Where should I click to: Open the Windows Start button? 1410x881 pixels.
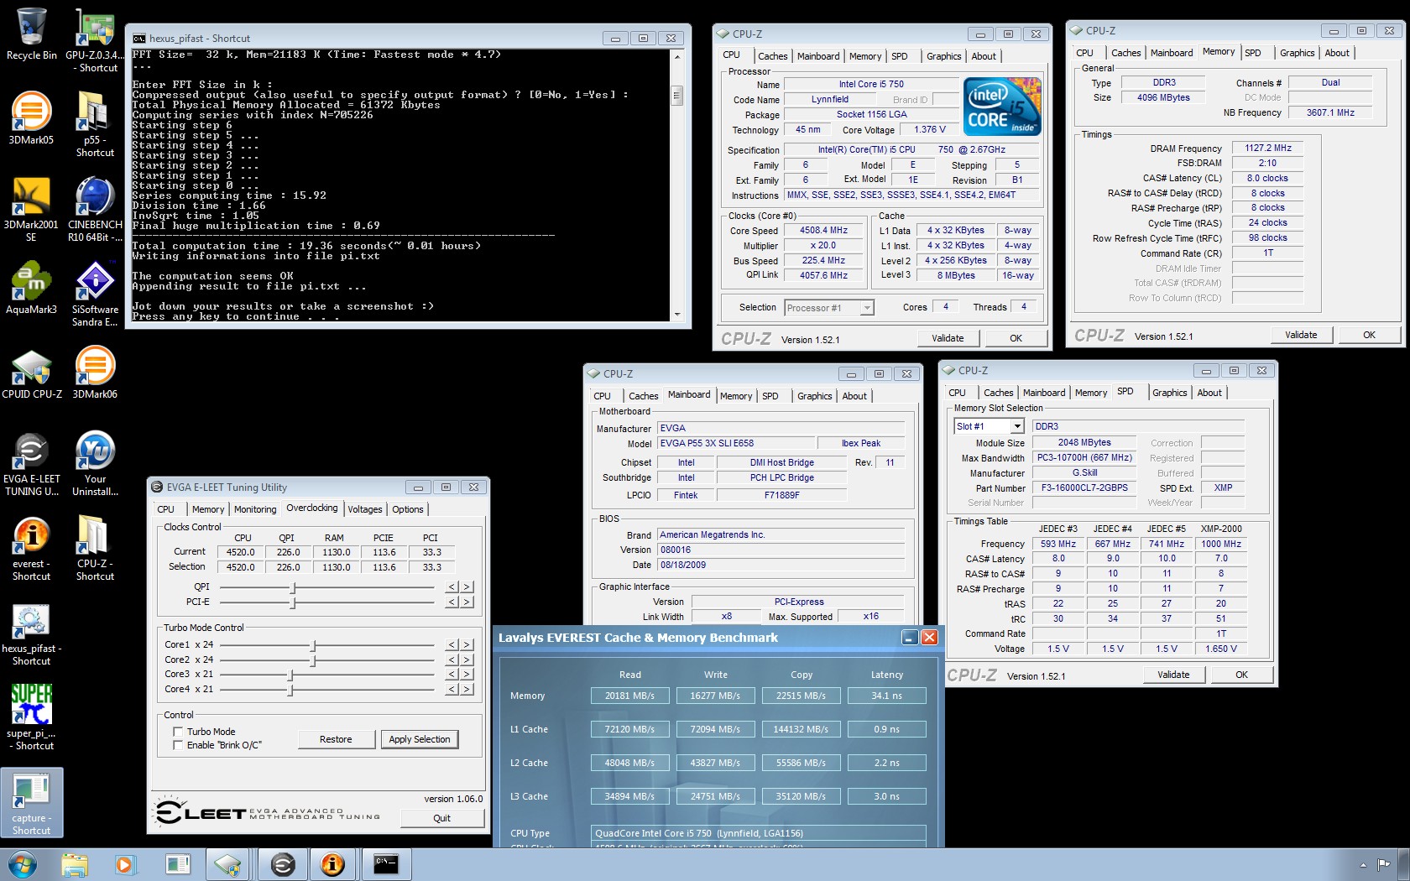22,864
